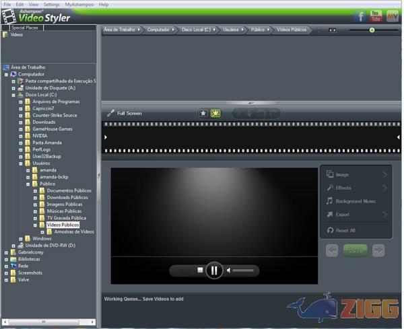Click the Computador computer icon in tree
This screenshot has width=404, height=329.
coord(13,74)
